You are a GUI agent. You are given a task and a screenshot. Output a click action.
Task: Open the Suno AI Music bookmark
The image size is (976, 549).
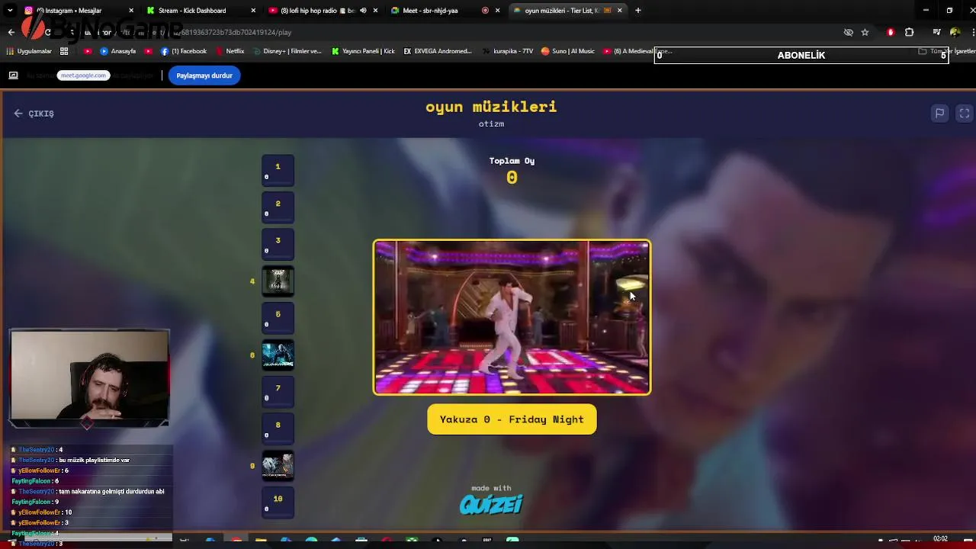tap(568, 51)
